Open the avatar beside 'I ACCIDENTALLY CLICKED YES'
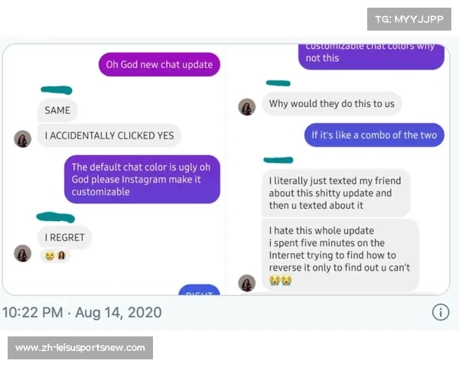The image size is (459, 367). point(22,138)
